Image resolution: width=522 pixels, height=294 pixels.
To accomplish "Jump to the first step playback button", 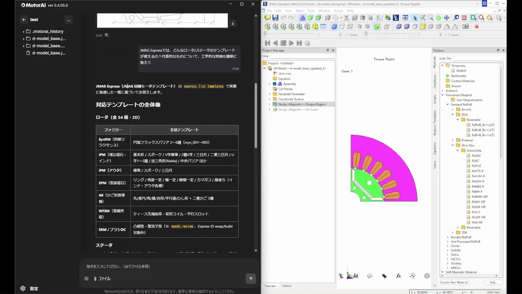I will (268, 43).
